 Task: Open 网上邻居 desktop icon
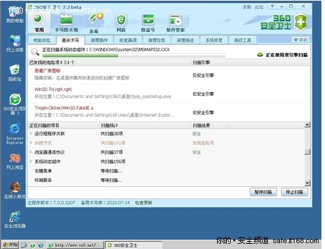tap(14, 43)
